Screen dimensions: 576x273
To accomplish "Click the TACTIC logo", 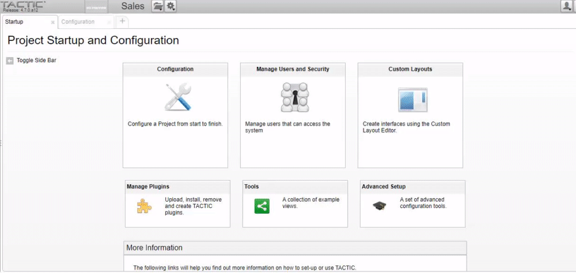I will (x=23, y=4).
